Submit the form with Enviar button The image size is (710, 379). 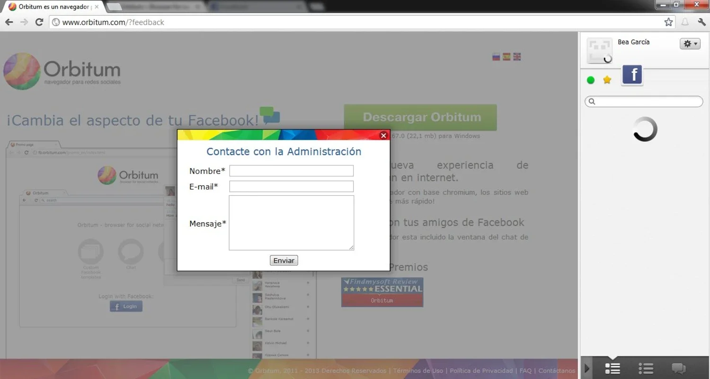(284, 261)
